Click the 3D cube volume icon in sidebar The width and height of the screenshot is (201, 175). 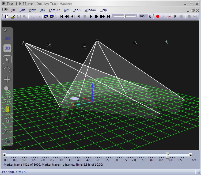[x=7, y=141]
